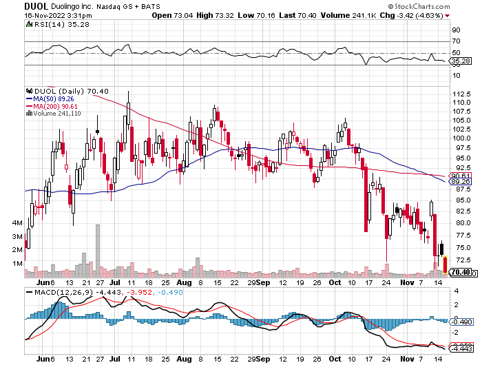Click the -4.443 MACD line value tag
The image size is (482, 365).
pyautogui.click(x=461, y=348)
